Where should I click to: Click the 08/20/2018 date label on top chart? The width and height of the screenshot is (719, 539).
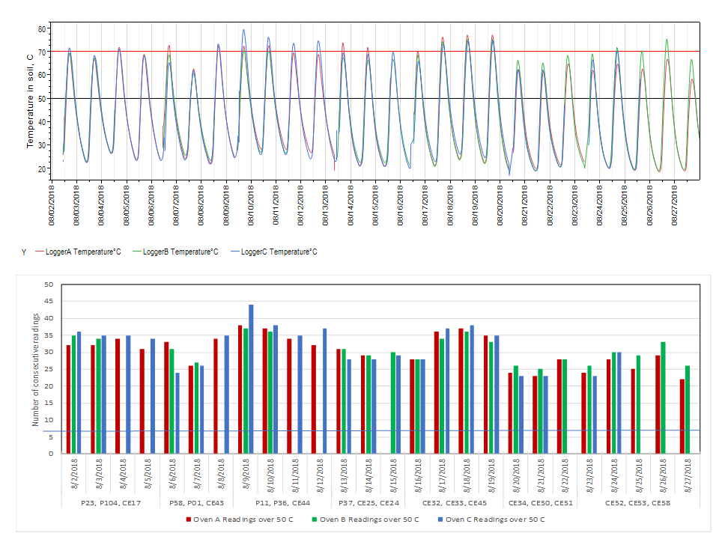[x=500, y=205]
